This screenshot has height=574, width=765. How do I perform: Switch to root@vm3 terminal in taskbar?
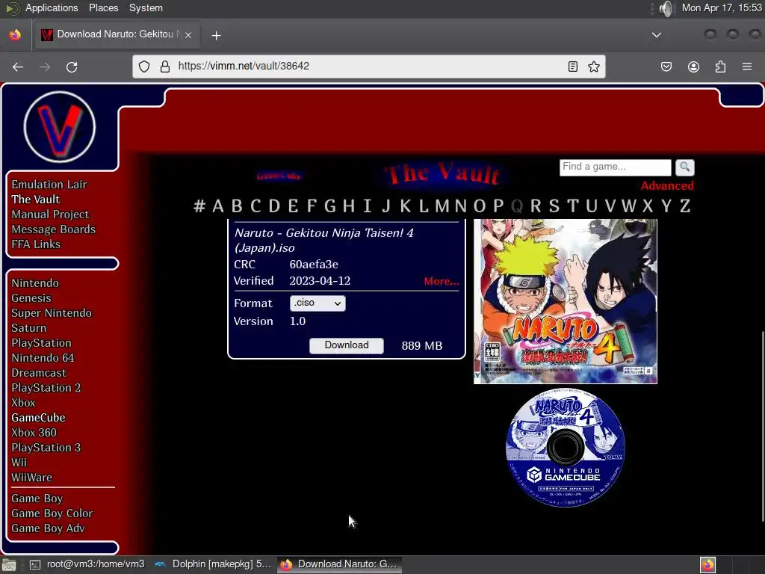click(x=87, y=564)
